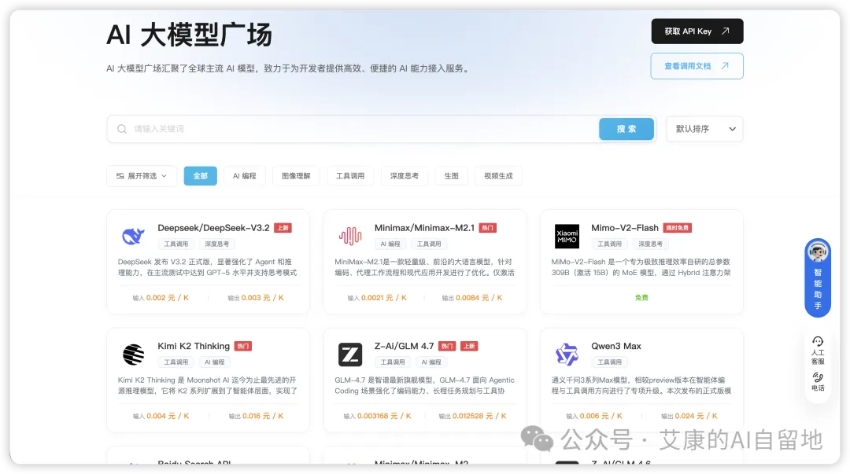
Task: Click the 电话 phone icon
Action: pos(818,377)
